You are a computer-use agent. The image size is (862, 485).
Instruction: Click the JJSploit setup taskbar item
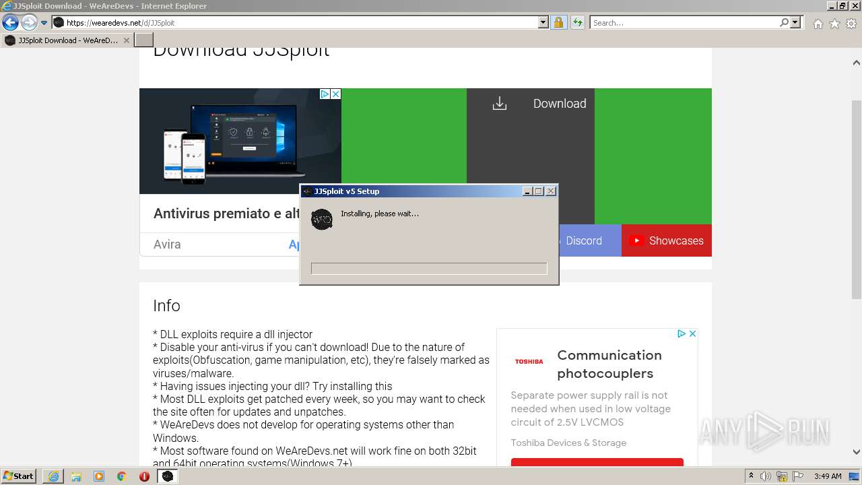168,476
